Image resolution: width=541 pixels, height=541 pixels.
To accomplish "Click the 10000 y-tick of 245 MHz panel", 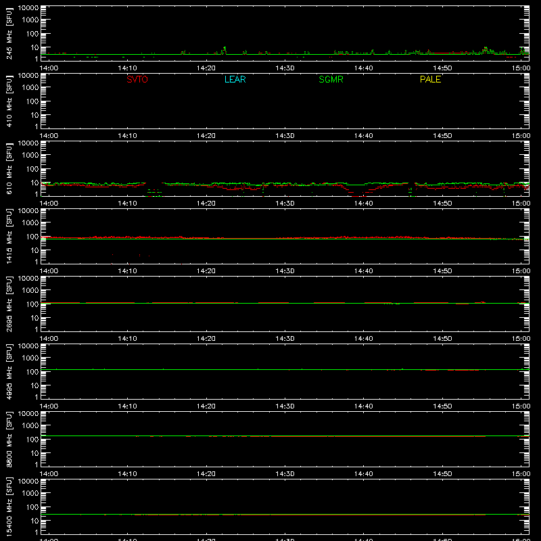I will (x=28, y=8).
